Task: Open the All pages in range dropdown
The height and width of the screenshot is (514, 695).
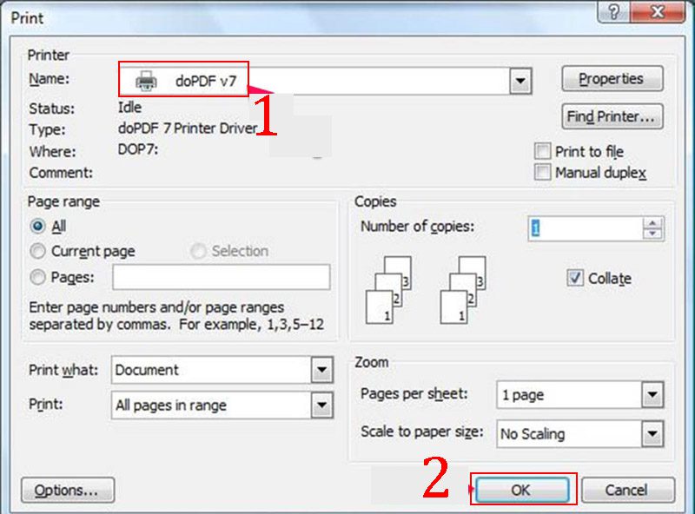Action: coord(321,405)
